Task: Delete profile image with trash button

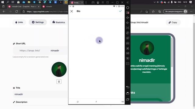Action: click(x=59, y=81)
